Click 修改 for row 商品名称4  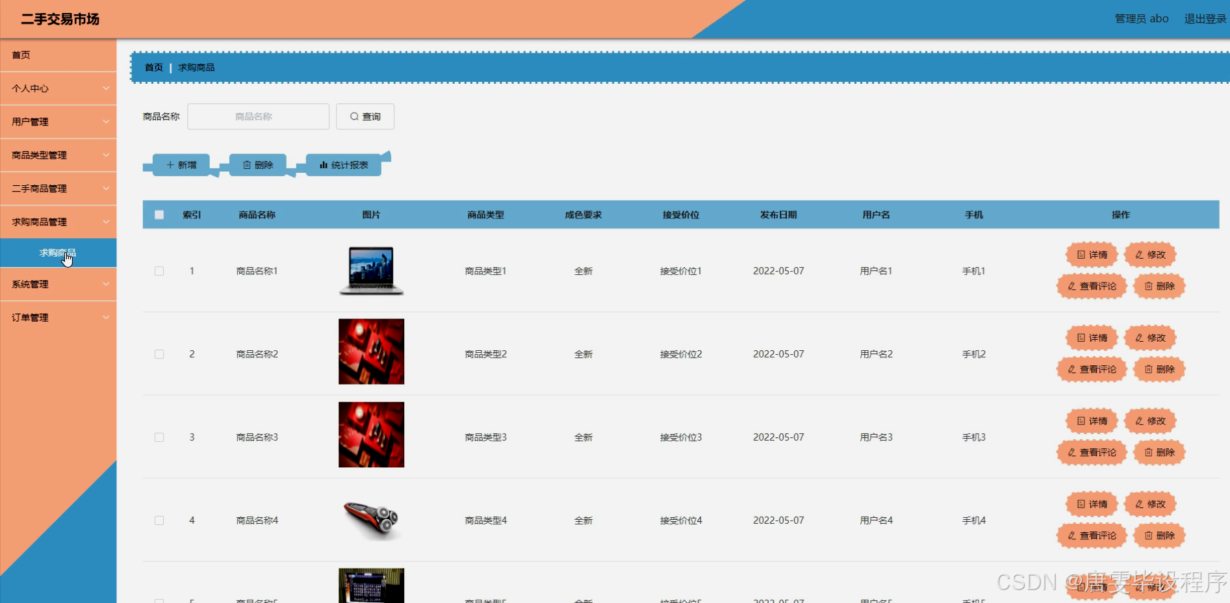coord(1150,504)
